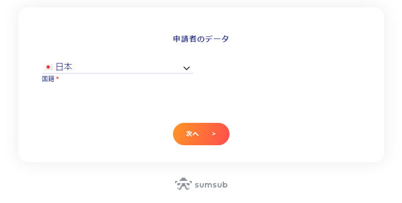This screenshot has width=402, height=203.
Task: Click the 国籍 field label
Action: [48, 79]
